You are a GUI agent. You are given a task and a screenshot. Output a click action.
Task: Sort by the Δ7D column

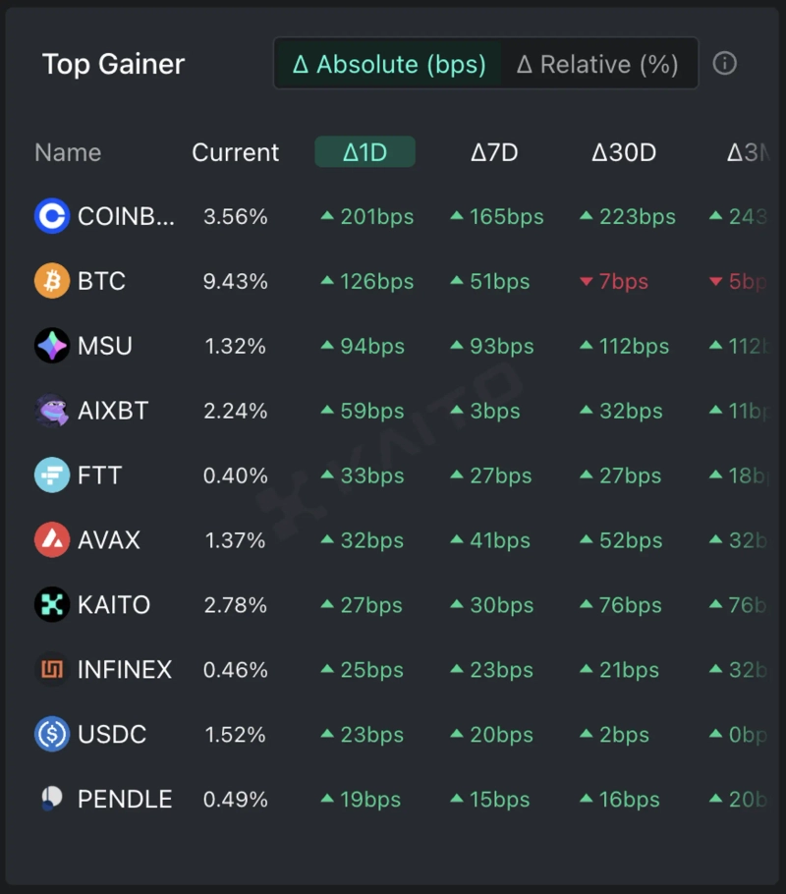[493, 152]
